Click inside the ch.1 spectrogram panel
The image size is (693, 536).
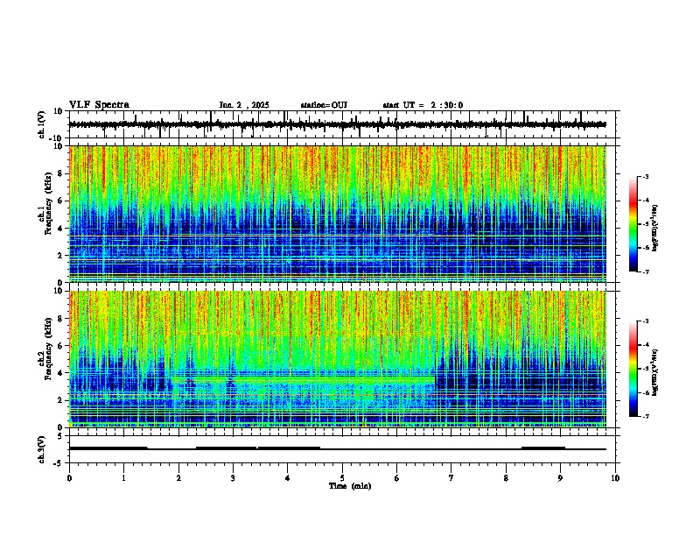337,214
